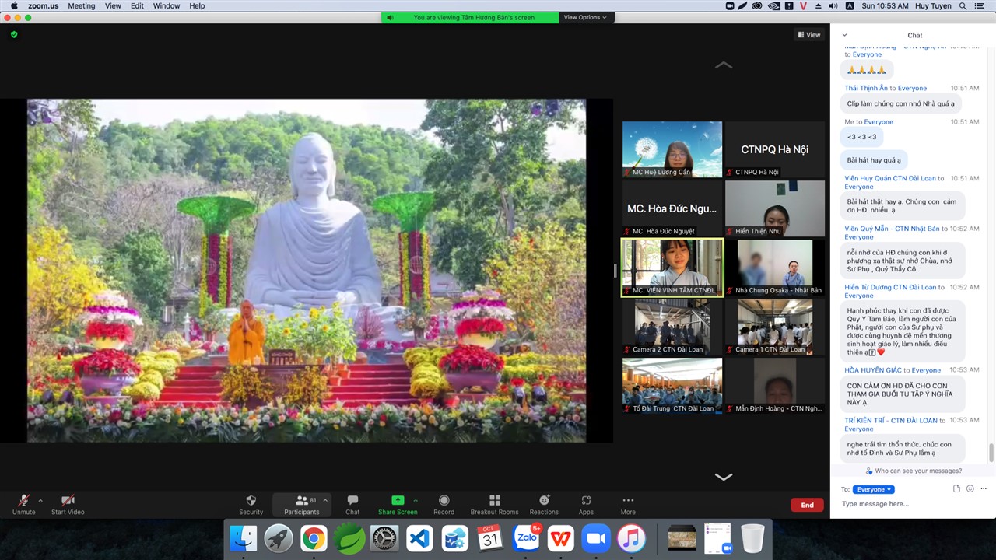The width and height of the screenshot is (996, 560).
Task: Collapse the Chat panel with the chevron
Action: click(844, 35)
